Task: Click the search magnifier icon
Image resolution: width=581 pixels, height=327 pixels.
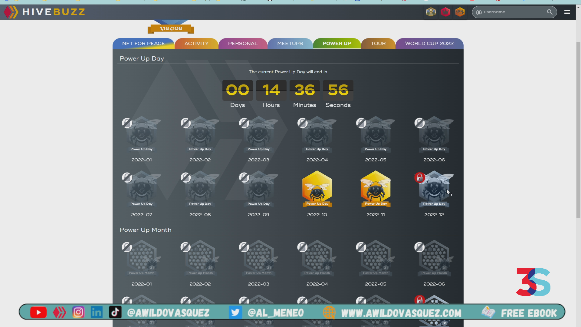Action: (x=550, y=12)
